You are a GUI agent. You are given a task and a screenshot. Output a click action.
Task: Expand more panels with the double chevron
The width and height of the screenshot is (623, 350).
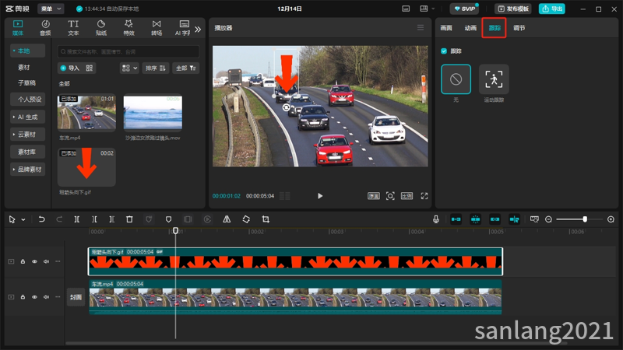pos(198,29)
